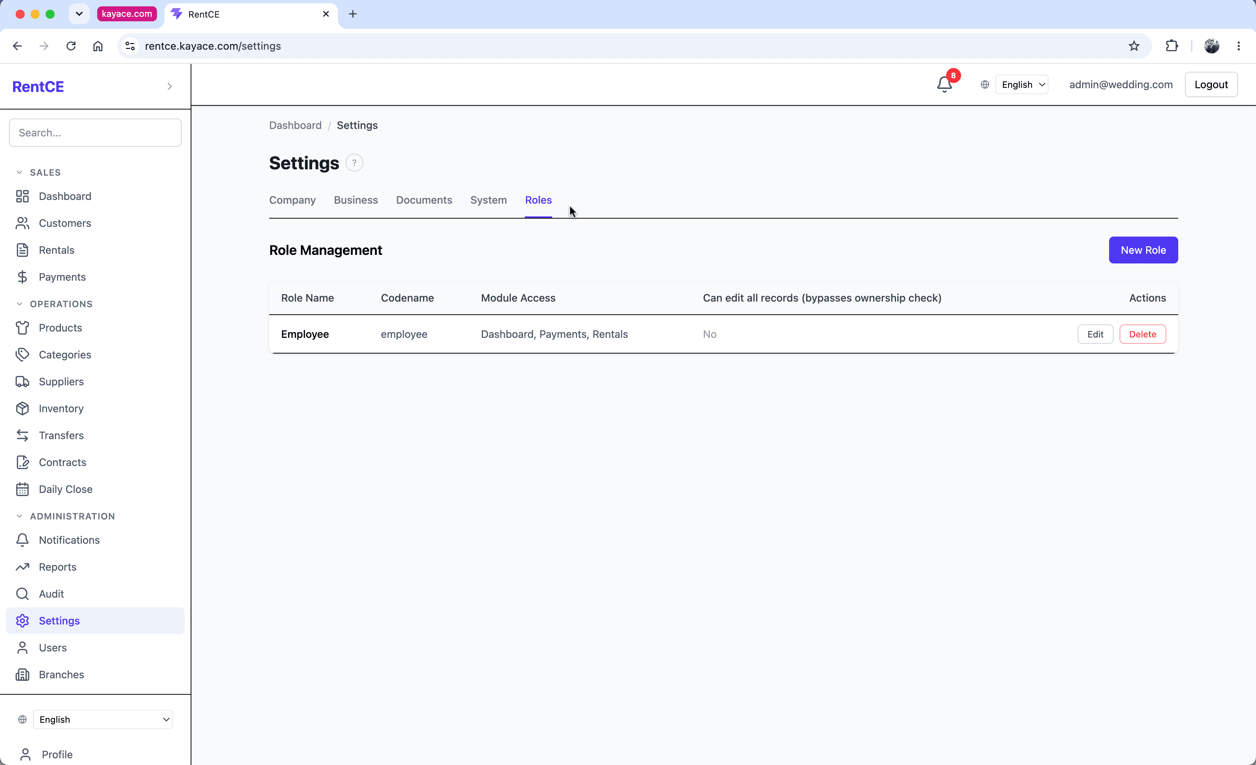Click the Codename column header
The width and height of the screenshot is (1256, 765).
coord(407,298)
